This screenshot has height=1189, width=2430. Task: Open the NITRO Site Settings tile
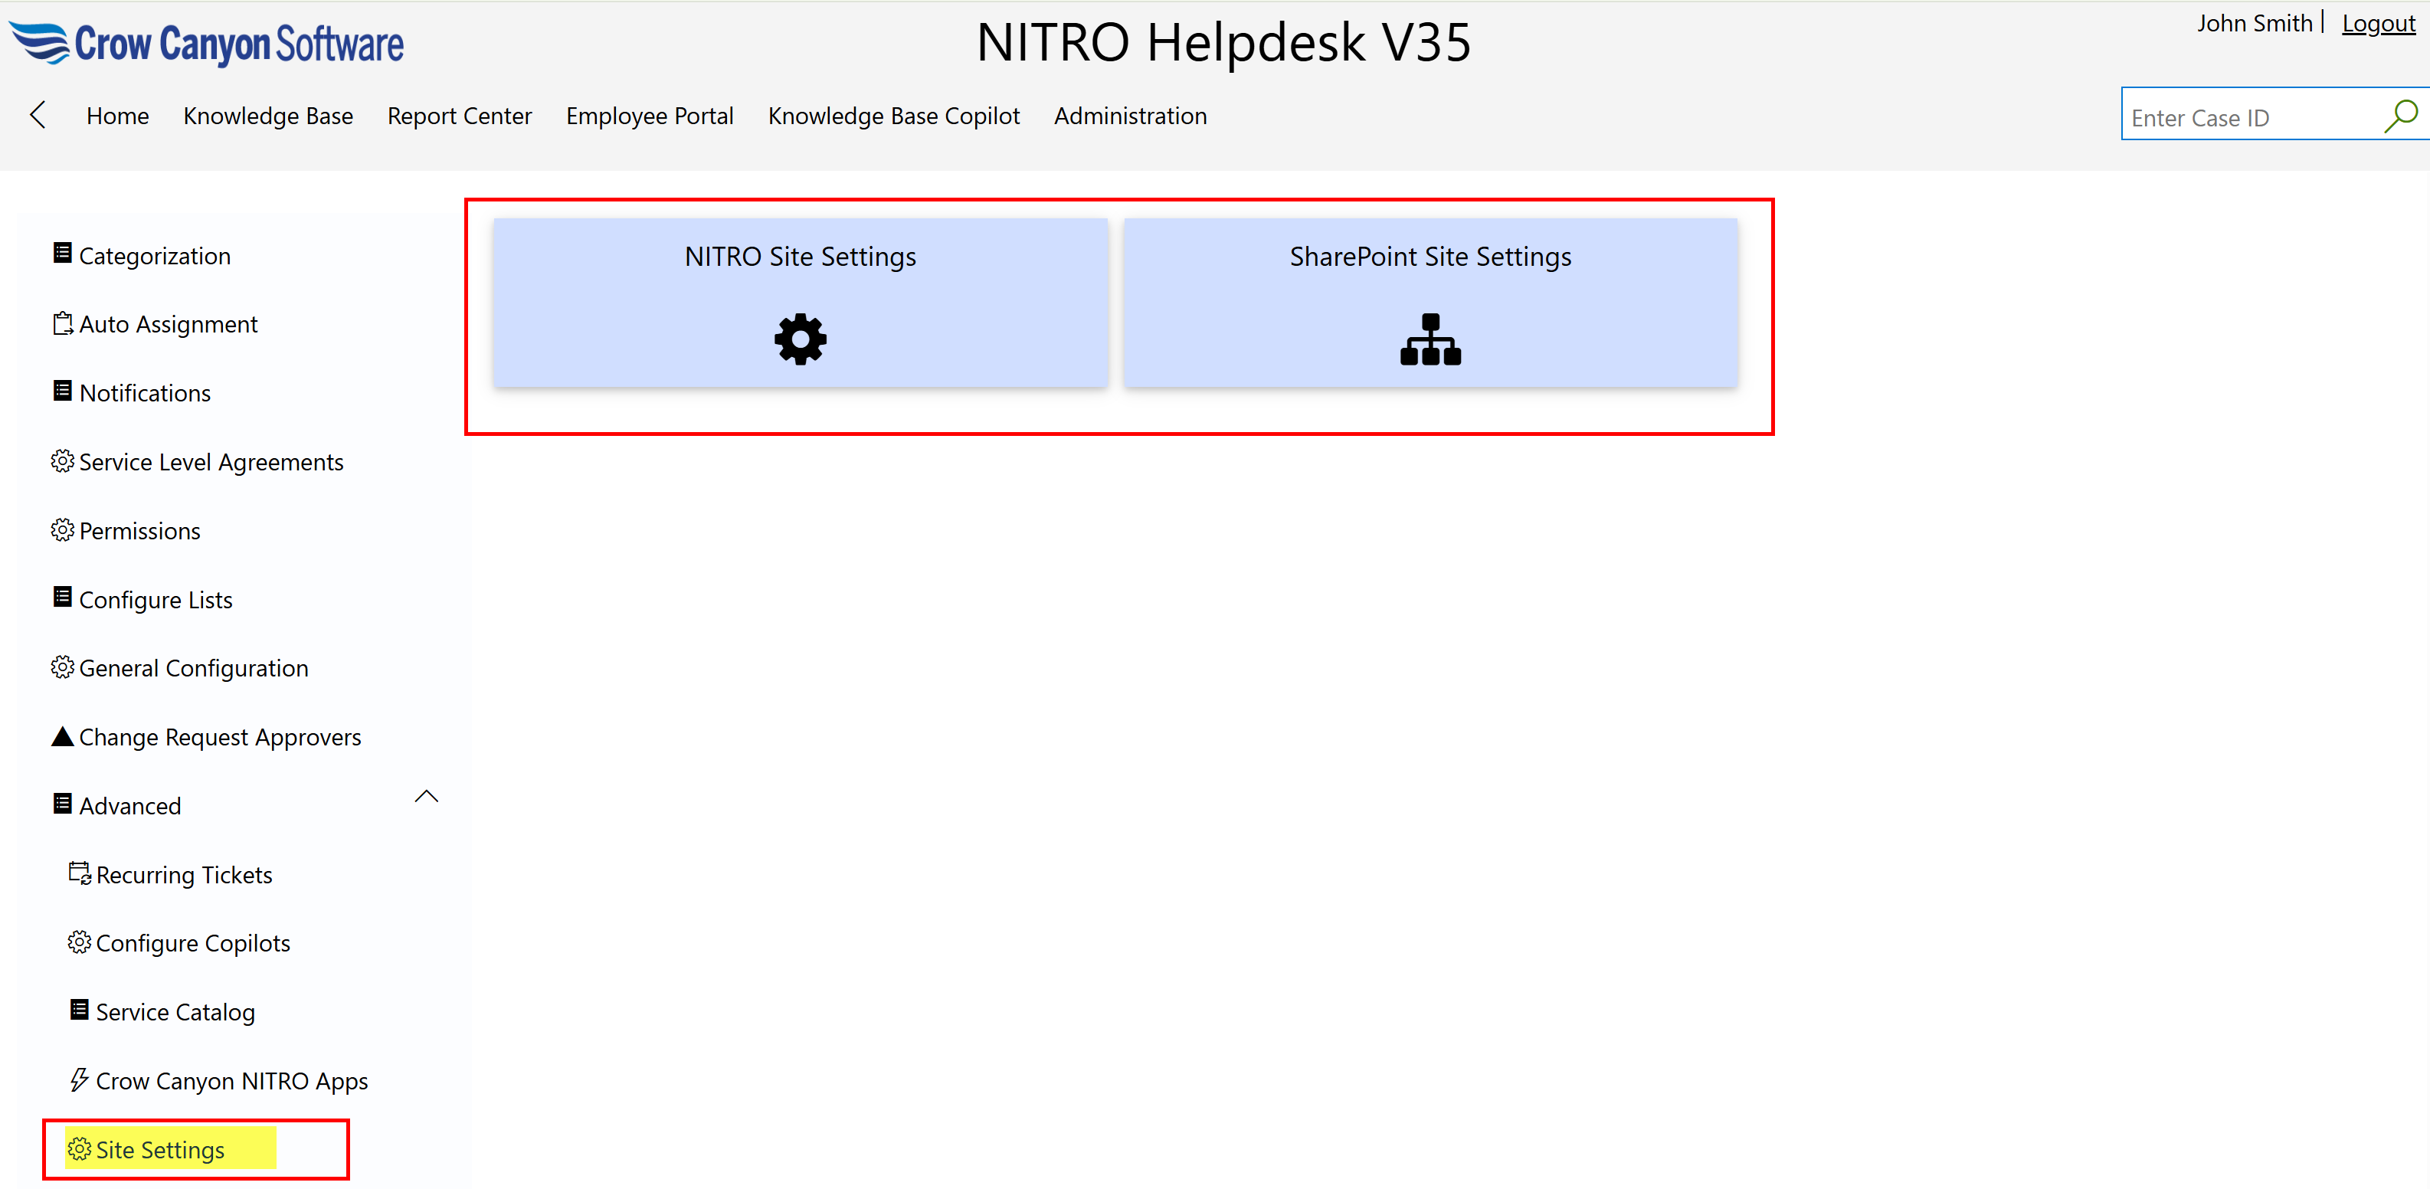tap(800, 302)
